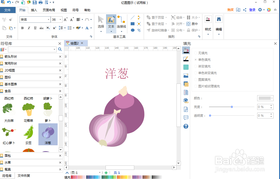The height and width of the screenshot is (179, 280).
Task: Apply strikethrough formatting
Action: (x=42, y=28)
